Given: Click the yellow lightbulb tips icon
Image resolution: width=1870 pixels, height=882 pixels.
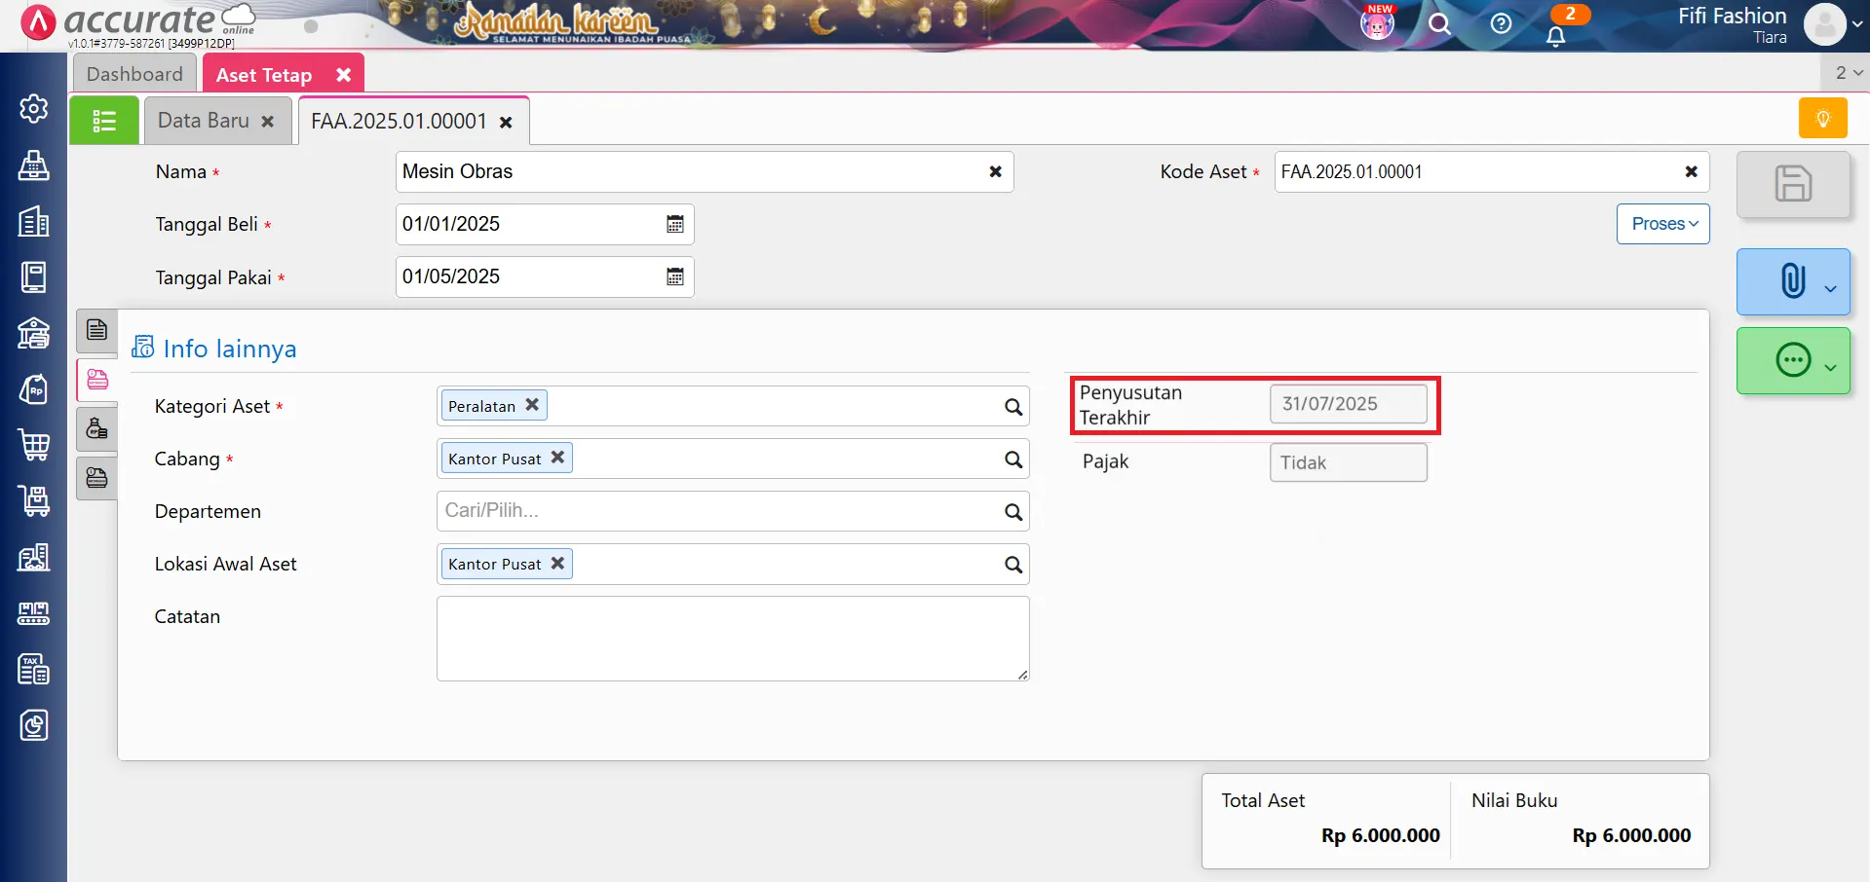Looking at the screenshot, I should click(1822, 119).
